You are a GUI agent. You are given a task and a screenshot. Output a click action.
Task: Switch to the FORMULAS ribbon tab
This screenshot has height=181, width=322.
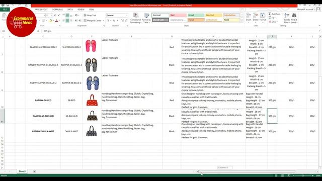click(57, 10)
